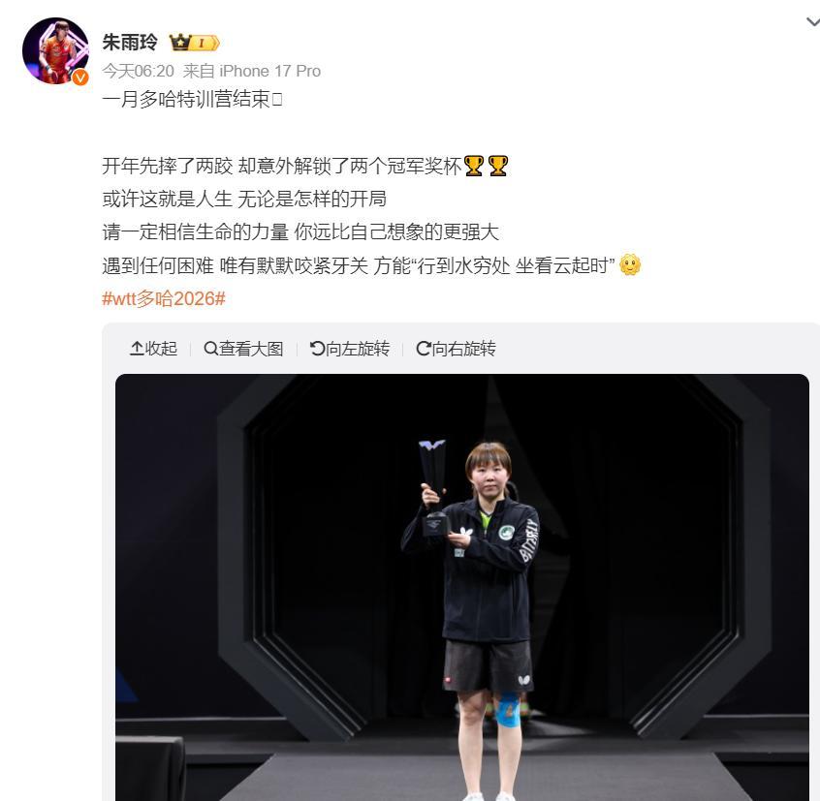
Task: Click the second trophy emoji in the post
Action: point(497,167)
